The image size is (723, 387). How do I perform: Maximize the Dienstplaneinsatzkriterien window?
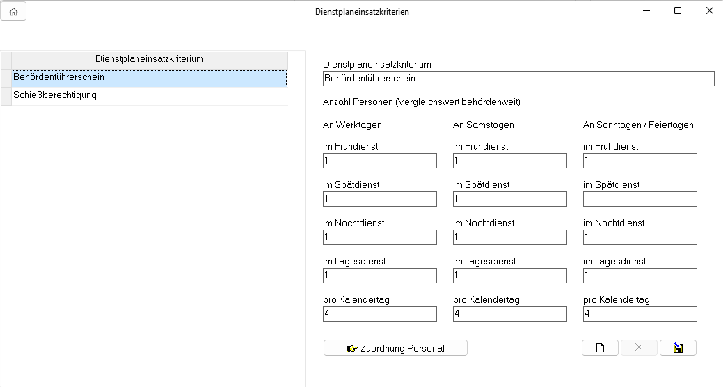(678, 11)
